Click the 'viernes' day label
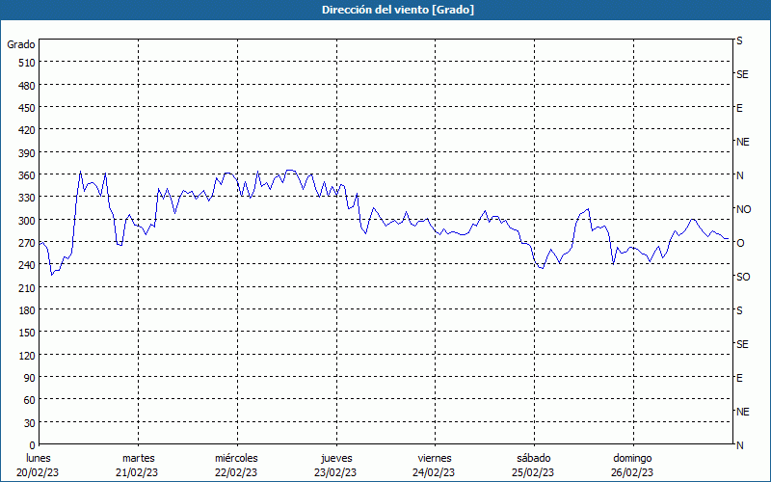This screenshot has width=771, height=482. (435, 458)
